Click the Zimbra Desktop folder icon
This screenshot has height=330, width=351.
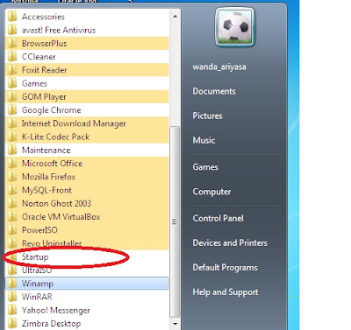click(x=12, y=324)
